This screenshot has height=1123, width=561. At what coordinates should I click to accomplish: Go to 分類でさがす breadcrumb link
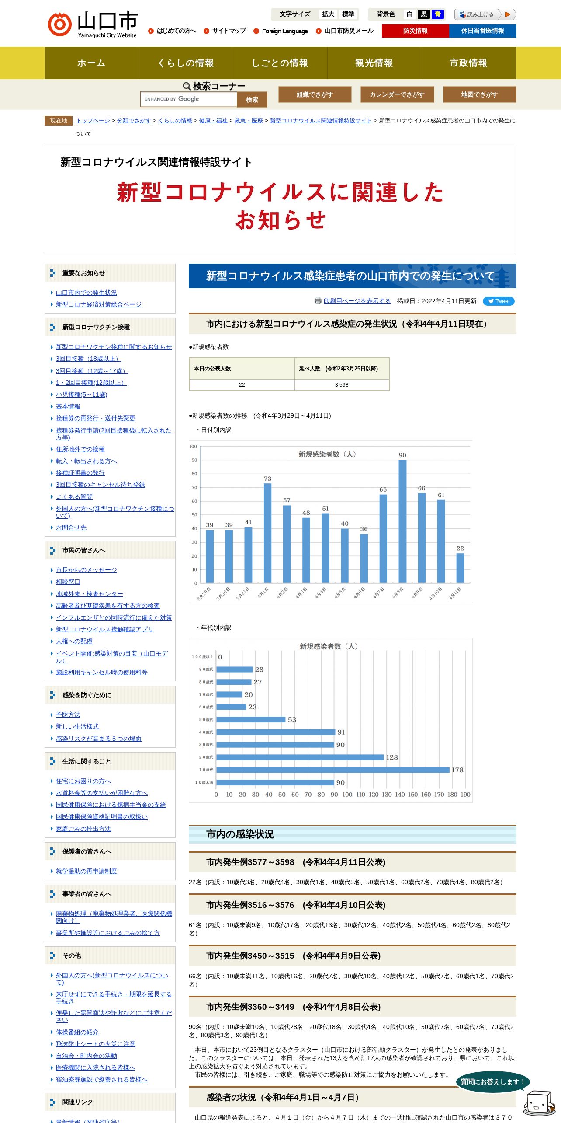pos(134,121)
